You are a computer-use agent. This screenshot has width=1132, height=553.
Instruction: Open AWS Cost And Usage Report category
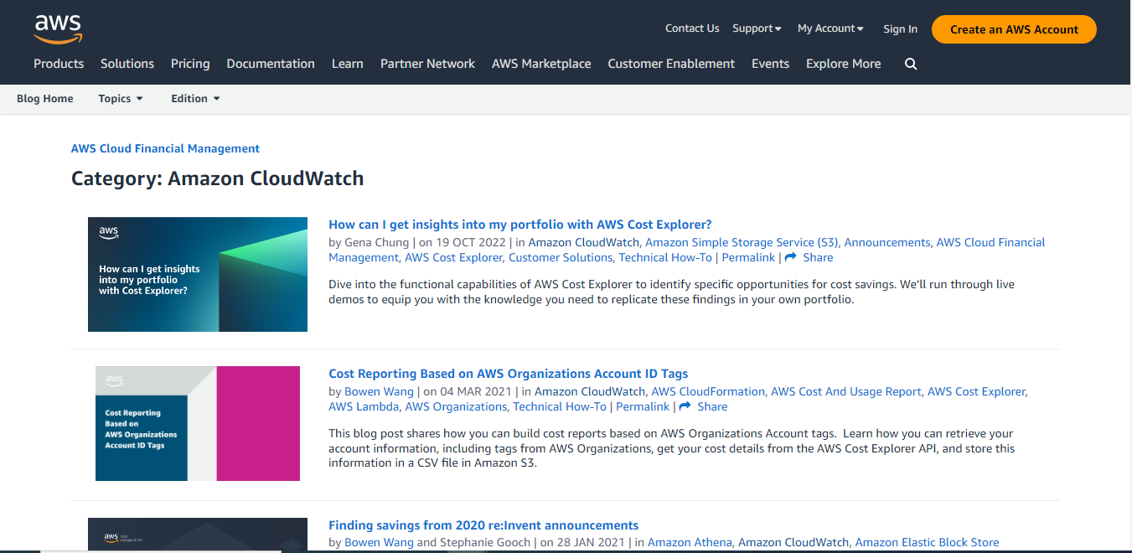846,391
